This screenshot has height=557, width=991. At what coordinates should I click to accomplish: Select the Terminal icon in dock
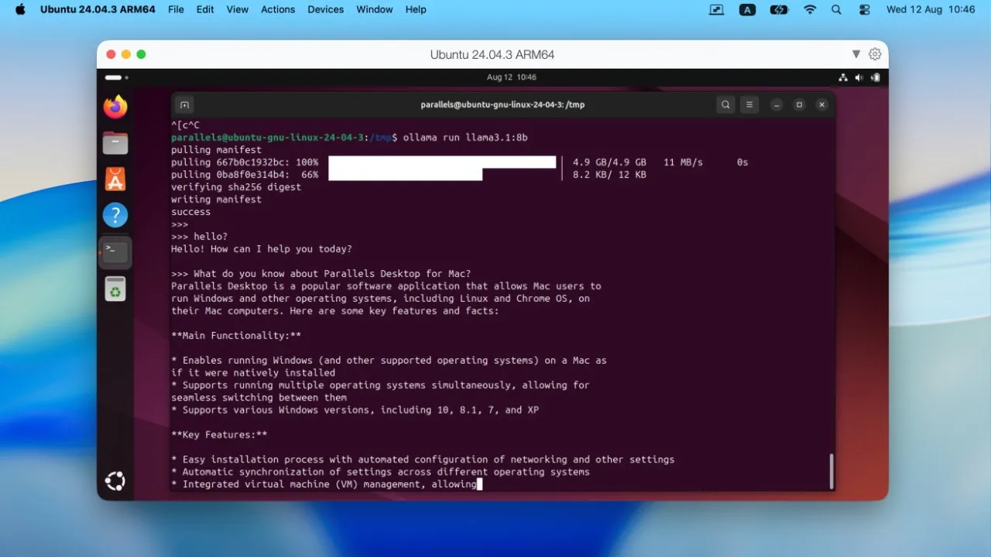point(115,251)
